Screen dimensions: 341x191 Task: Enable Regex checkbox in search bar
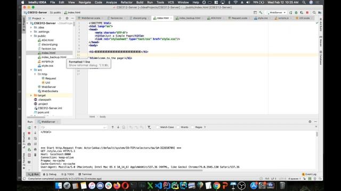point(192,127)
